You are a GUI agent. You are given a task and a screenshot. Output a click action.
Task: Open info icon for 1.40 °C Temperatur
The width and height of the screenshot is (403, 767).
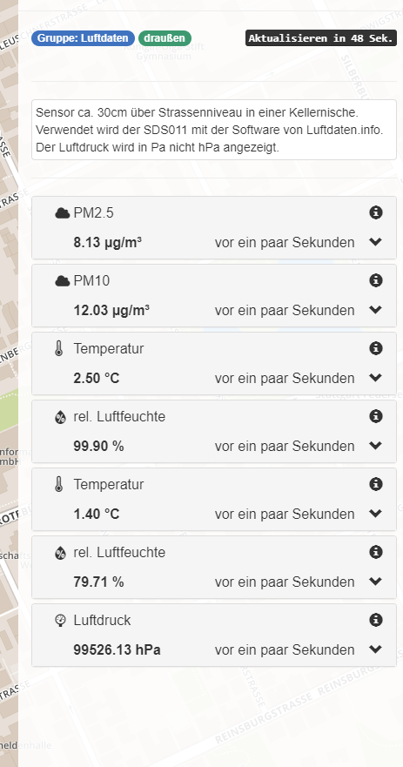coord(376,484)
